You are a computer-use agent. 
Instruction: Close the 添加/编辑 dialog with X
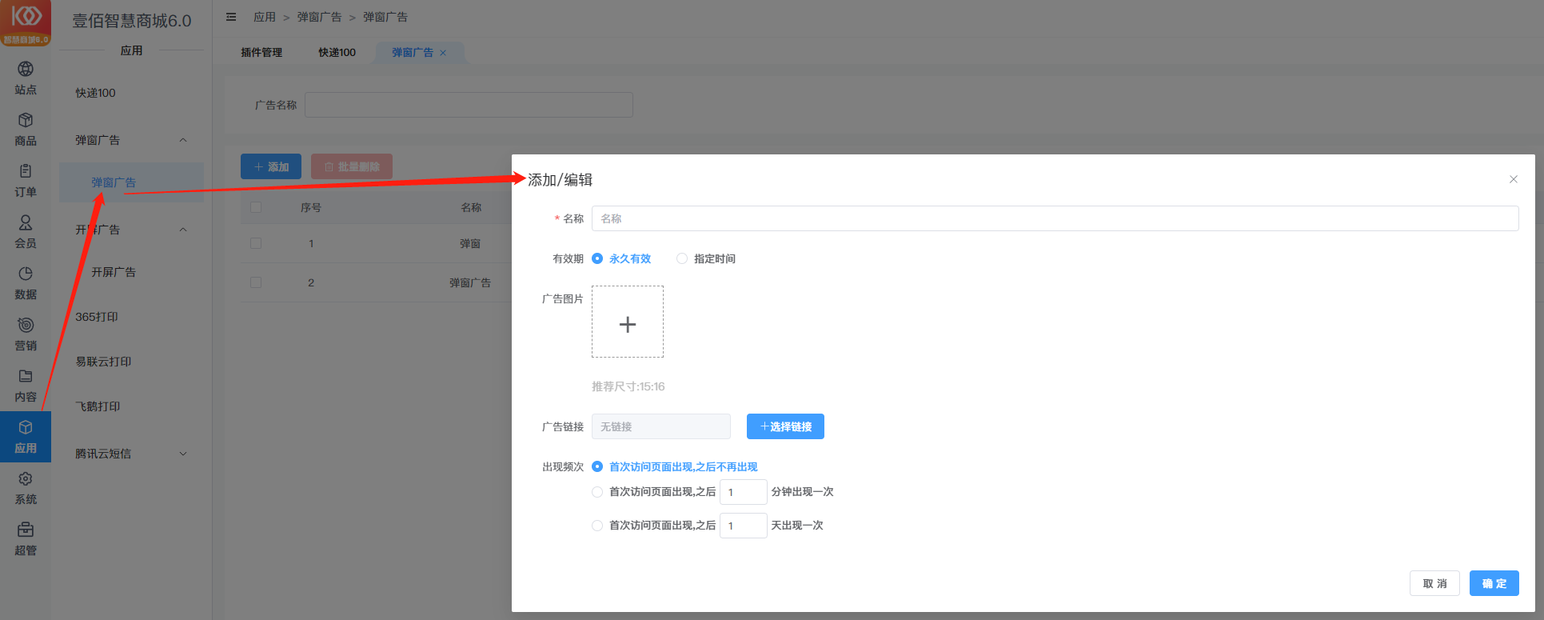click(1513, 179)
